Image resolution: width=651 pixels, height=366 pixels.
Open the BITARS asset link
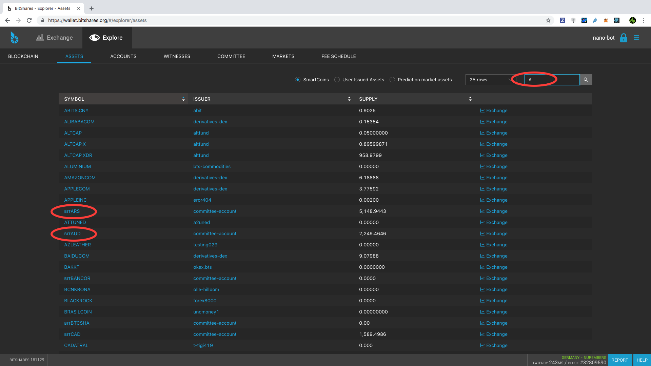point(72,211)
